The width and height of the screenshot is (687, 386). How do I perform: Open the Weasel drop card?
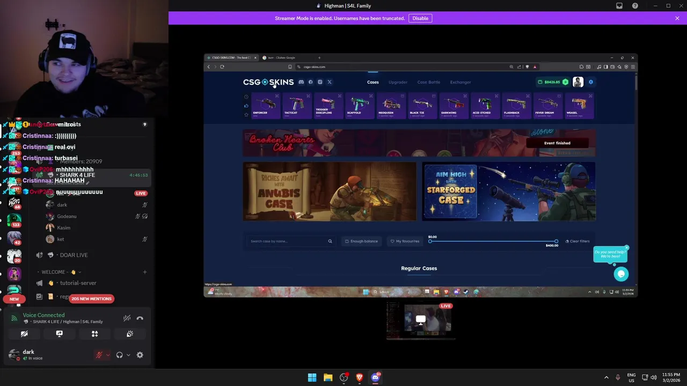click(578, 106)
